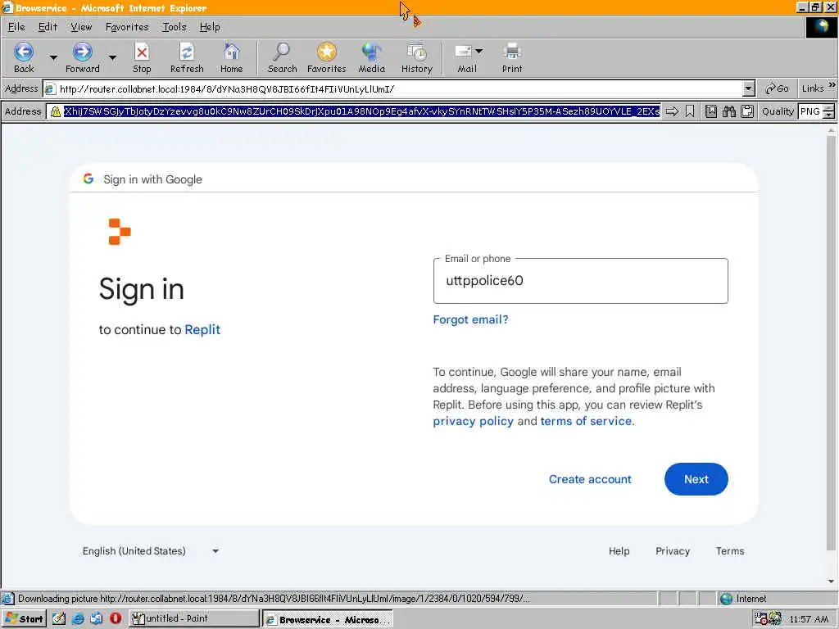The height and width of the screenshot is (629, 839).
Task: Click the Paint quick launch icon
Action: pyautogui.click(x=59, y=619)
